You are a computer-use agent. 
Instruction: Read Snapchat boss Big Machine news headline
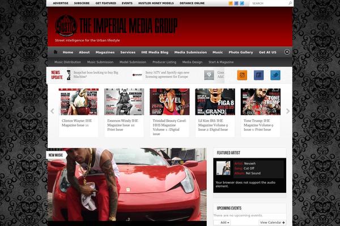click(x=96, y=75)
